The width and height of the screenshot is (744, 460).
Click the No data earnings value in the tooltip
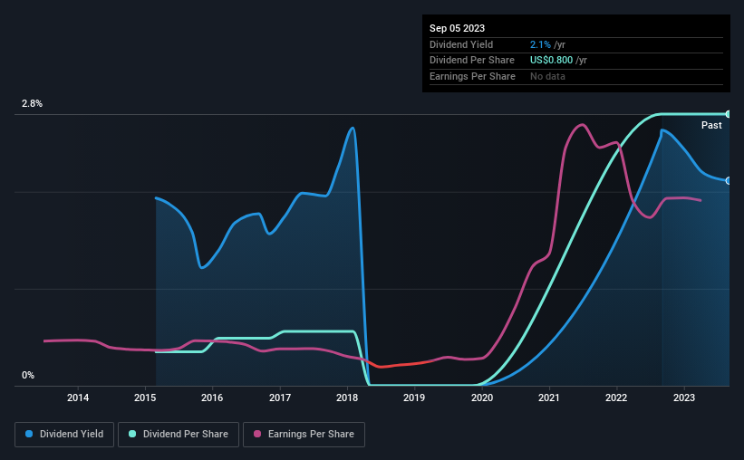[547, 76]
